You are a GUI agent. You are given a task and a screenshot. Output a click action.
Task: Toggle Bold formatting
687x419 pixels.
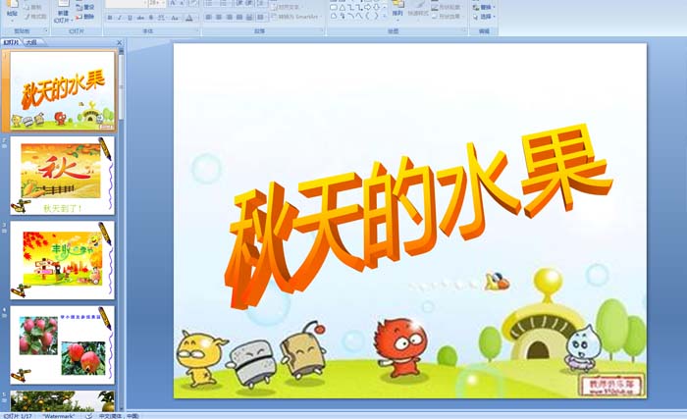[x=110, y=18]
